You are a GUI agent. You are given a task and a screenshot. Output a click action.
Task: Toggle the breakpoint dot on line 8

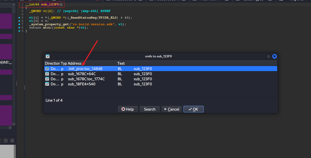click(x=19, y=28)
